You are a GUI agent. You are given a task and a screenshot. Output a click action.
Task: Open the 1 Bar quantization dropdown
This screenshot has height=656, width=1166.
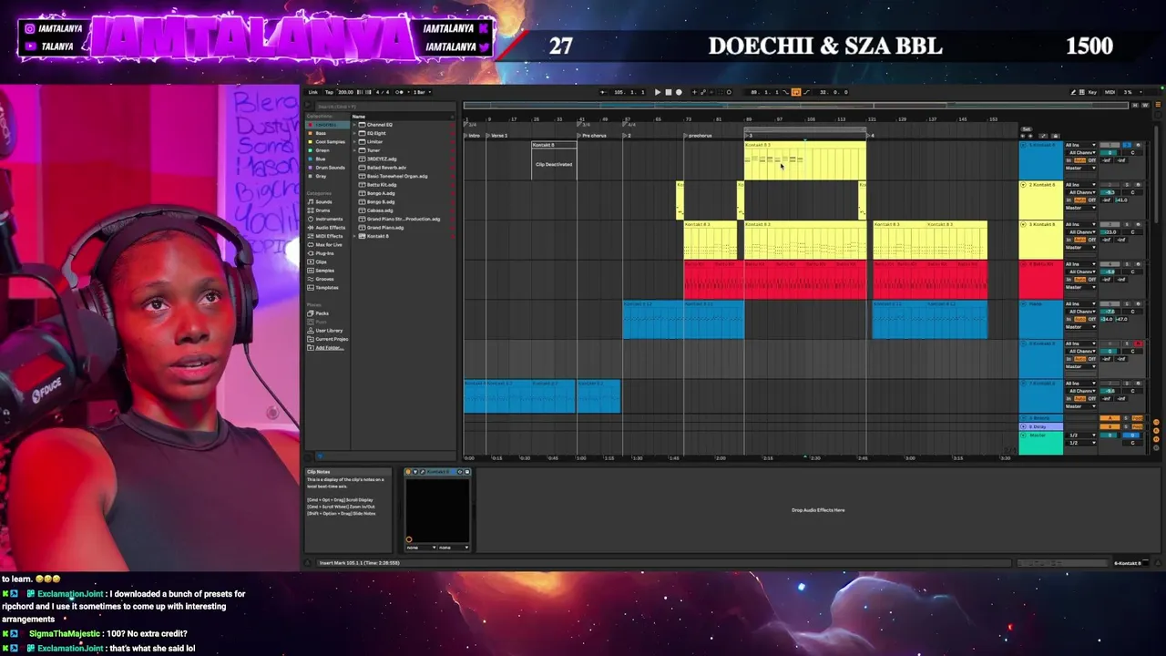tap(421, 92)
